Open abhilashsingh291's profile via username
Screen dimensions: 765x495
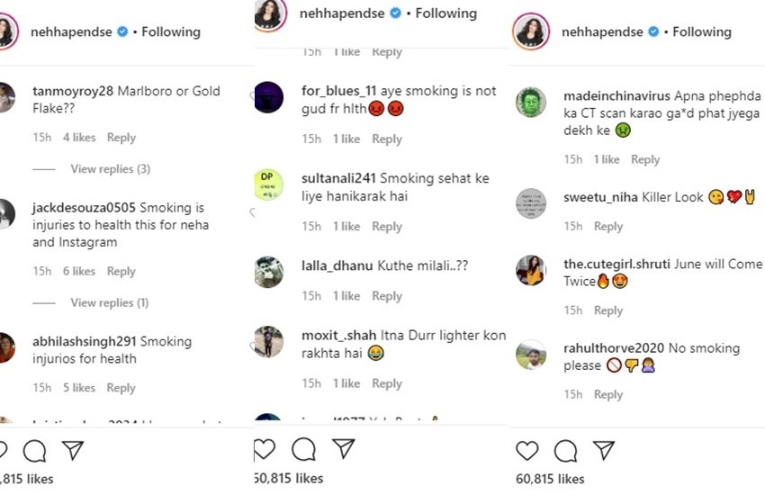pos(84,341)
